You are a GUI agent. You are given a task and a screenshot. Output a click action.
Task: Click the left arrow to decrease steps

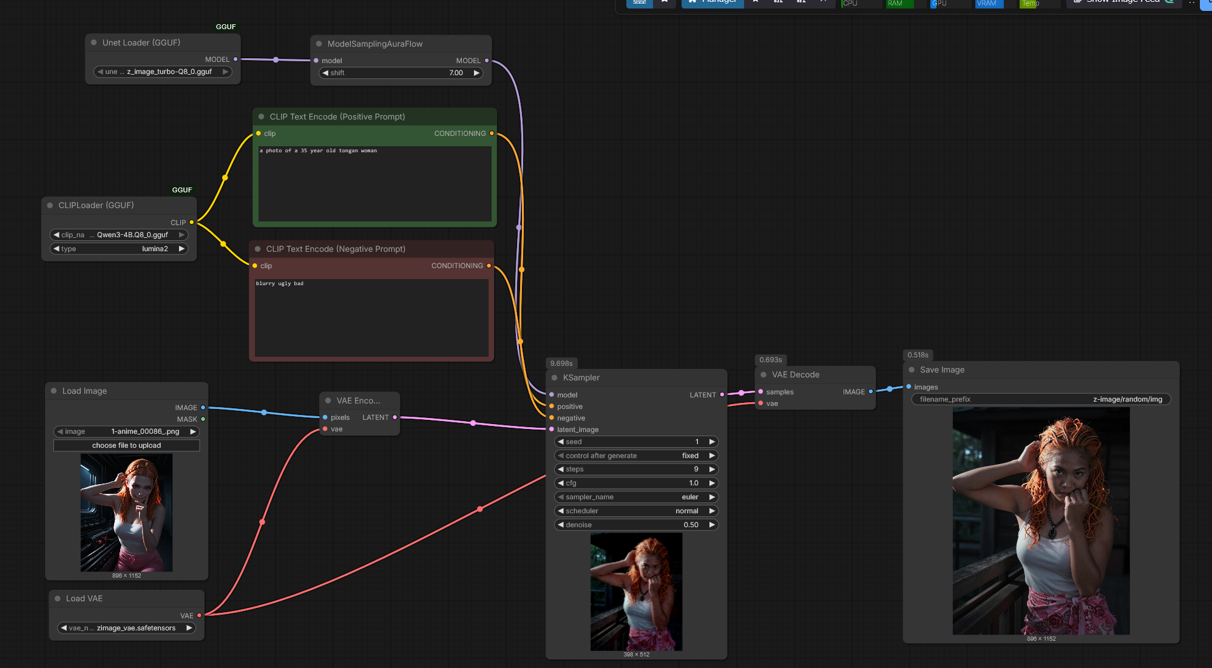coord(561,469)
